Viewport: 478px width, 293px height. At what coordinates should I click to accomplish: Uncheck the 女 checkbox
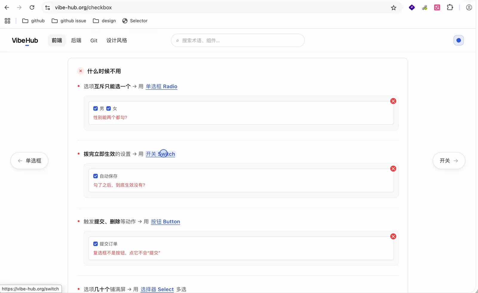(x=108, y=109)
